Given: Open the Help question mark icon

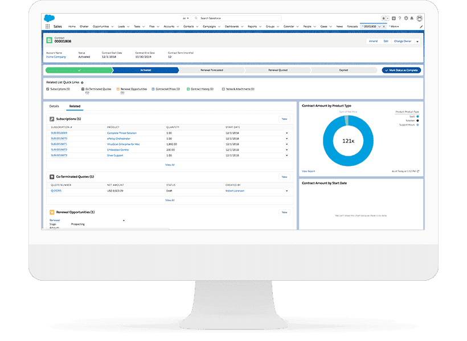Looking at the screenshot, I should click(400, 18).
